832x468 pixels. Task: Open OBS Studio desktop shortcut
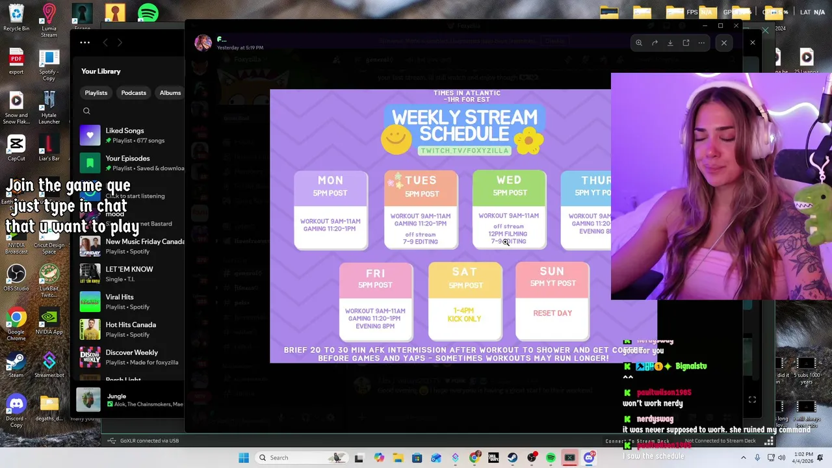coord(16,278)
